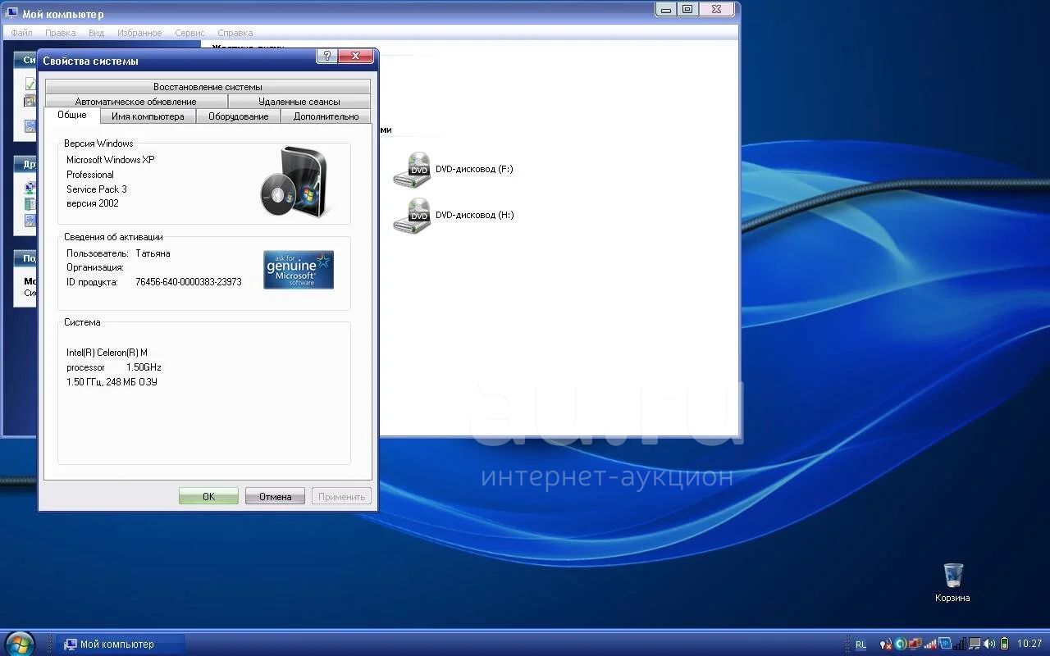The width and height of the screenshot is (1050, 656).
Task: Click 'DVD-дисковод (F:)' label
Action: pyautogui.click(x=474, y=169)
